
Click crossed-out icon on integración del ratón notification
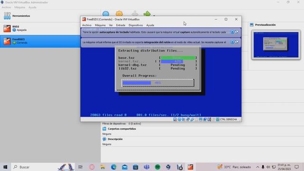237,42
